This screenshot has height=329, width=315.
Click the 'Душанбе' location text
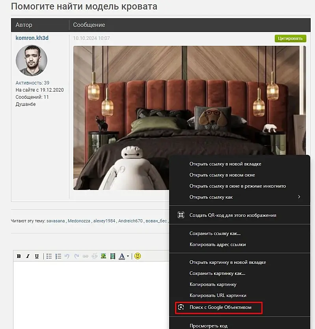click(26, 104)
